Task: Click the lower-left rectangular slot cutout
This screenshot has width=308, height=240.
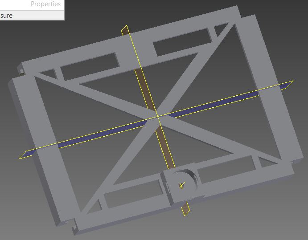Action: pos(128,194)
